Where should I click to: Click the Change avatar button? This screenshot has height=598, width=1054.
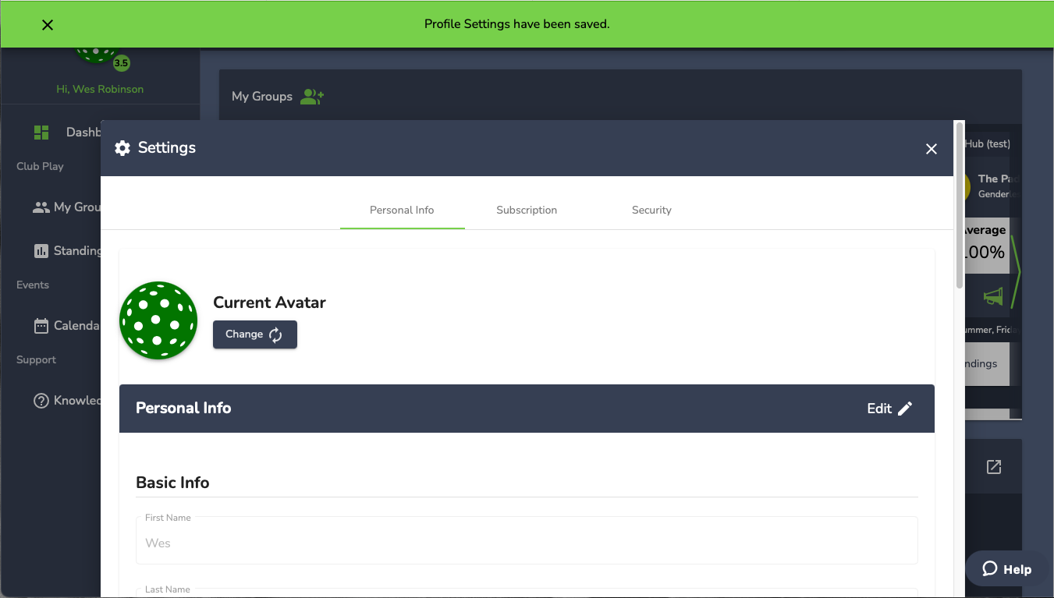pos(255,334)
